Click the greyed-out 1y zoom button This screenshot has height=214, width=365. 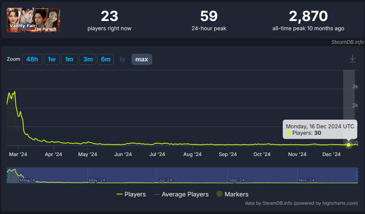pyautogui.click(x=122, y=59)
